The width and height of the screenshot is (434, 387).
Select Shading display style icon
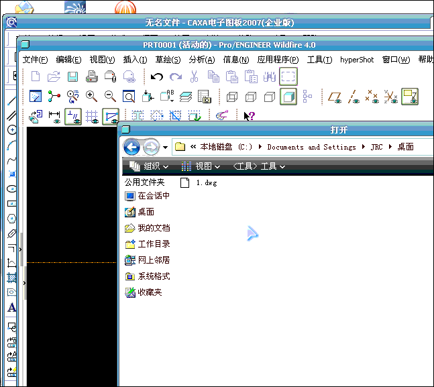[x=288, y=97]
